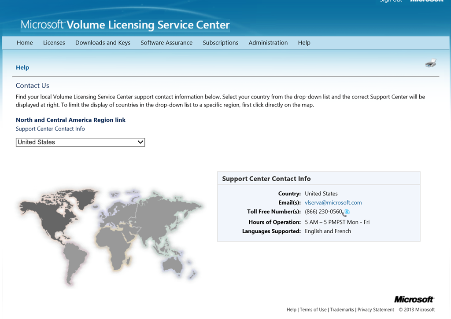Open the United States country dropdown
Image resolution: width=451 pixels, height=319 pixels.
click(80, 142)
